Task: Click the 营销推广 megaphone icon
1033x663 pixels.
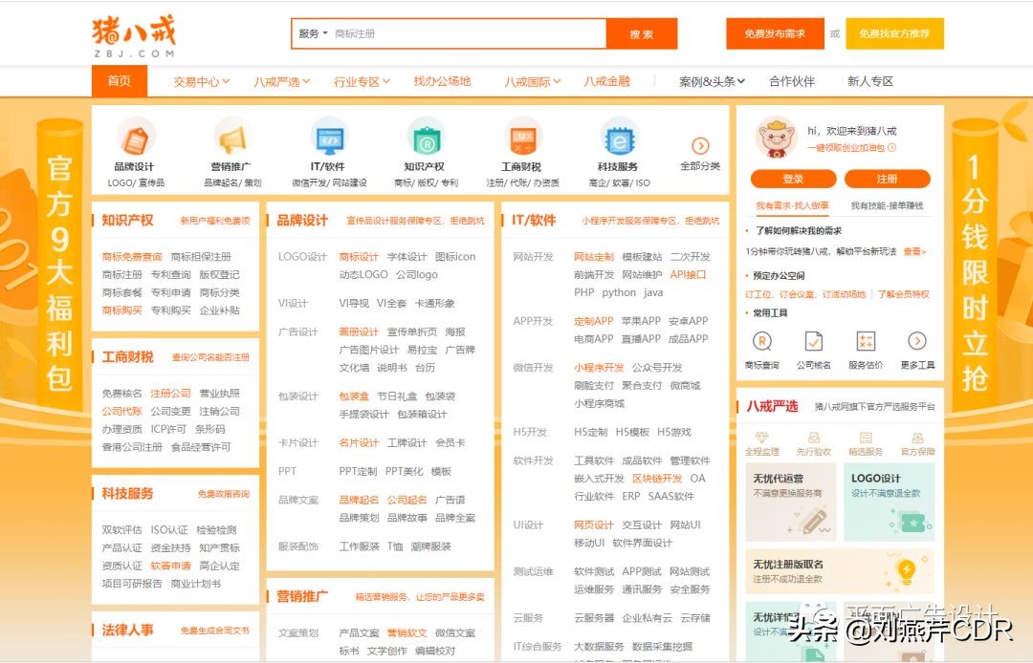Action: point(232,140)
